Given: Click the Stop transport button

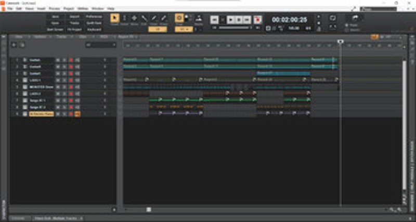Looking at the screenshot, I should click(x=239, y=20).
